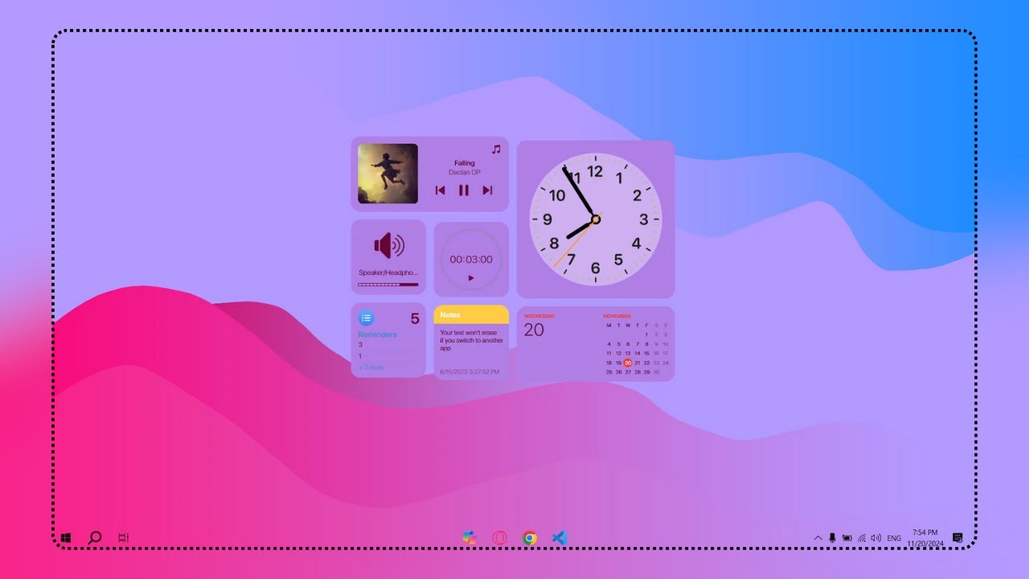Open the album art thumbnail
The width and height of the screenshot is (1029, 579).
(x=387, y=174)
